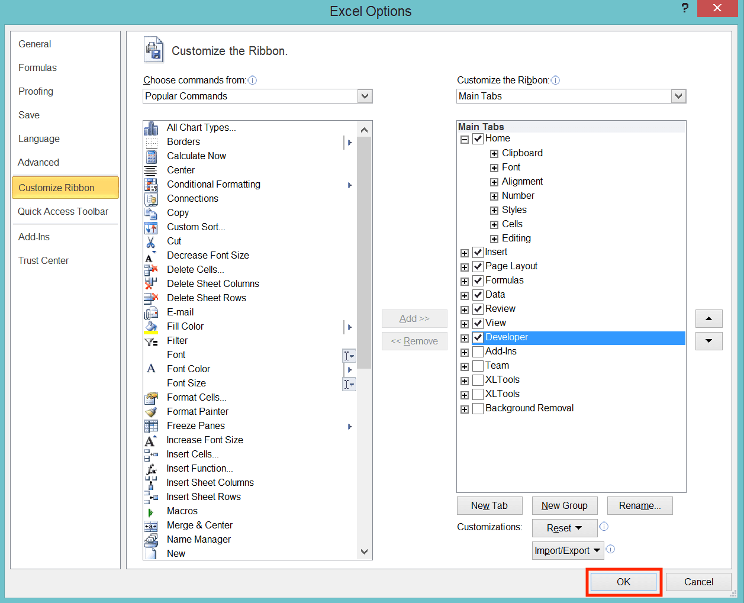Toggle the Formulas tab checkbox in Main Tabs
Screen dimensions: 744x603
[478, 280]
